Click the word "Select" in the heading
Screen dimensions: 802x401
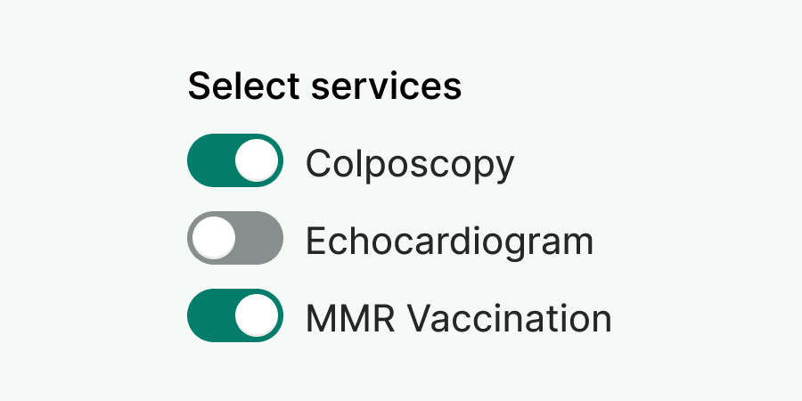click(x=240, y=86)
